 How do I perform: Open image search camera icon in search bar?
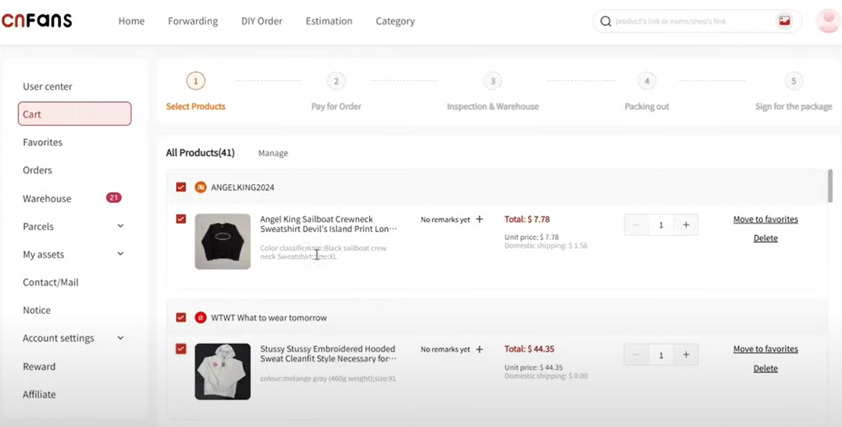[x=784, y=21]
